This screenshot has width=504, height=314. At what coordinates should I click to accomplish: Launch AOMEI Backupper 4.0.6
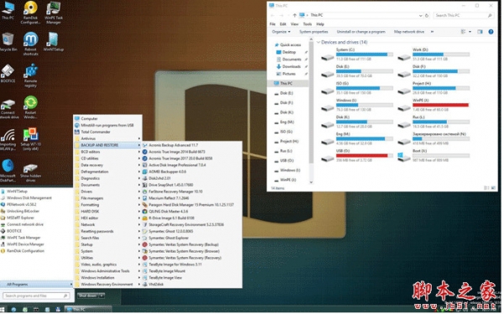pos(192,172)
